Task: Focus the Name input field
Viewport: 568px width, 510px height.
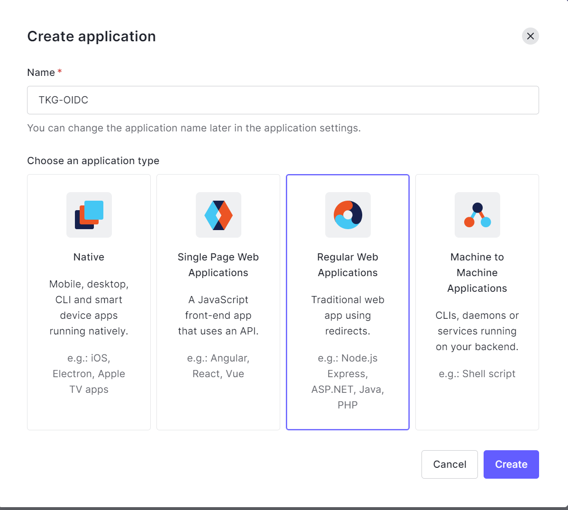Action: point(283,100)
